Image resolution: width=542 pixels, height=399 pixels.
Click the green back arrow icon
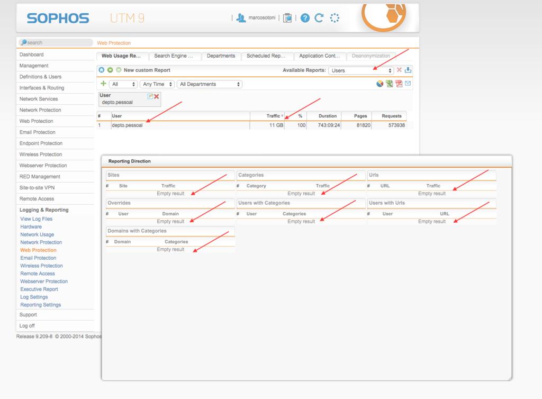[x=110, y=70]
